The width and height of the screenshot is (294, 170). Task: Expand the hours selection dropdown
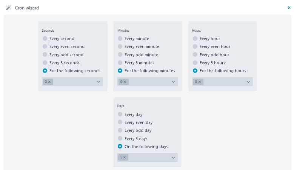click(x=248, y=82)
